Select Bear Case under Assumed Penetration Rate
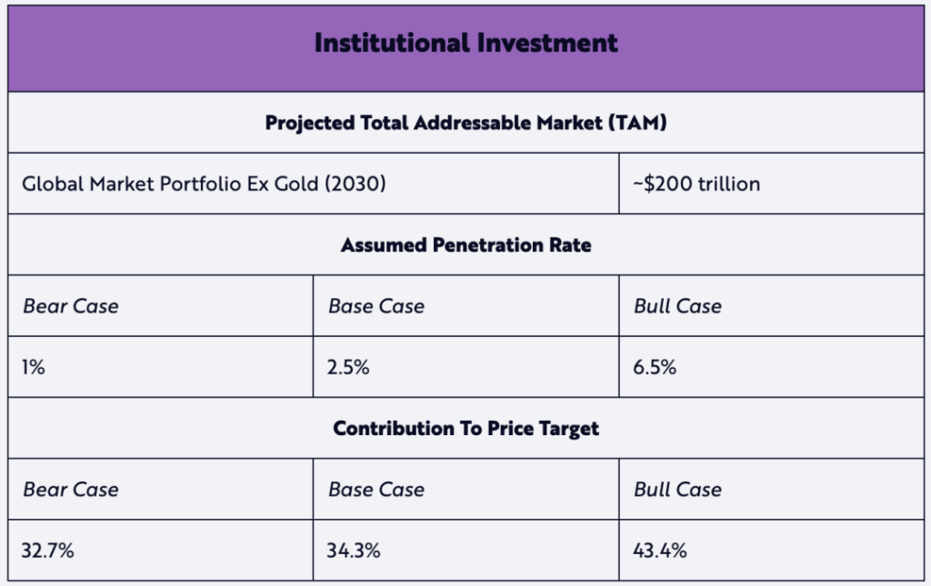This screenshot has width=931, height=586. 71,306
